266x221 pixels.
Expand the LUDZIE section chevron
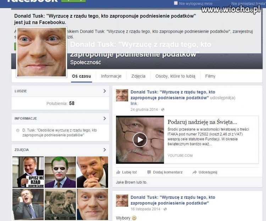[105, 91]
